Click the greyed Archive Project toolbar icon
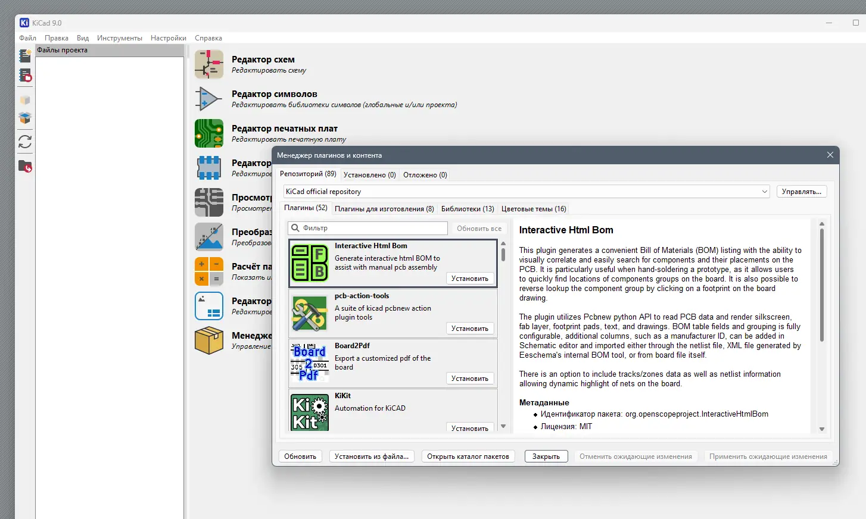 (x=25, y=100)
